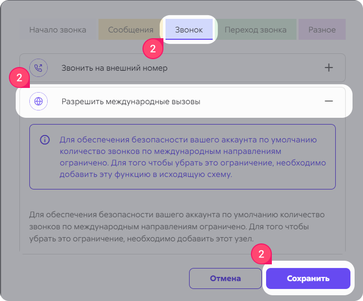This screenshot has width=363, height=301.
Task: Click the globe icon for international calls
Action: [x=38, y=102]
